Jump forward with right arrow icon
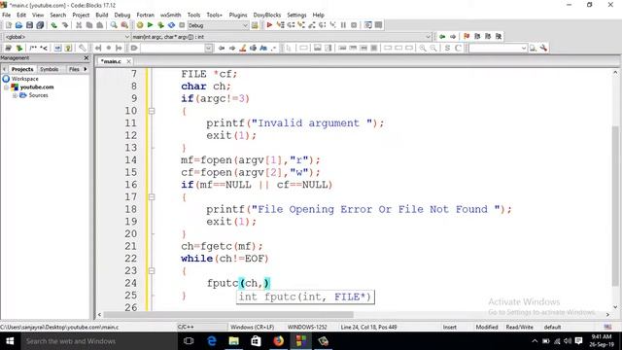 (x=453, y=37)
